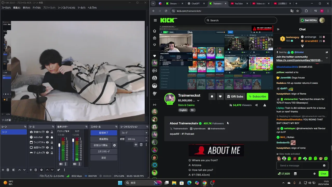Collapse chat panel with arrow icon
The image size is (332, 187).
(x=278, y=29)
